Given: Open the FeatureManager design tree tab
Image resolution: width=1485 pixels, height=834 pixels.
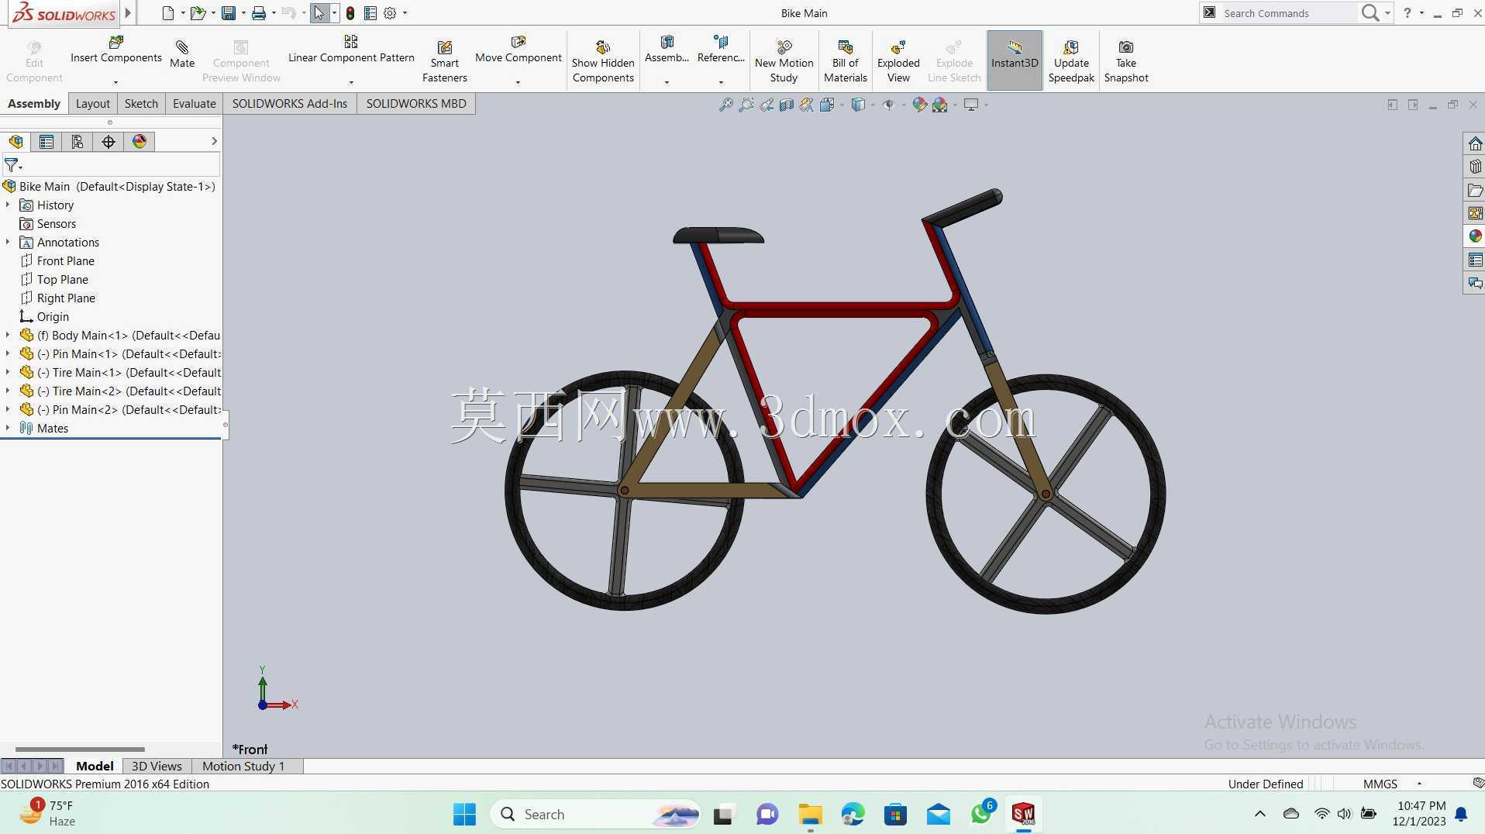Looking at the screenshot, I should (16, 141).
